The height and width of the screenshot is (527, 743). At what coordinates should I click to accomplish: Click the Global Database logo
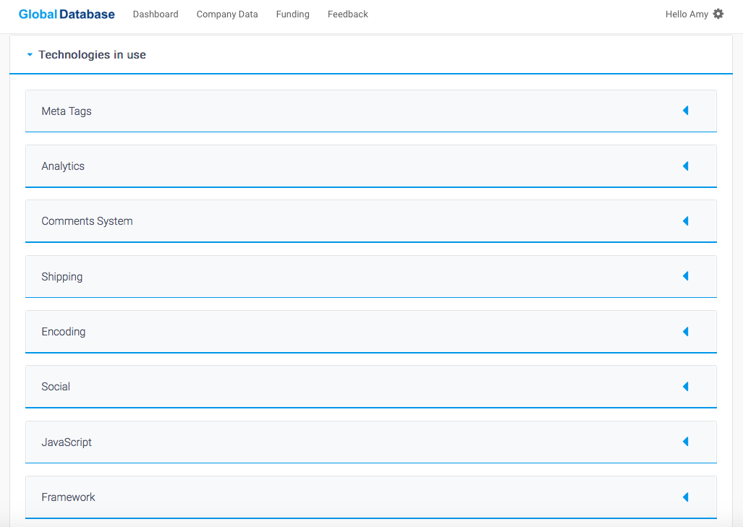(x=67, y=14)
